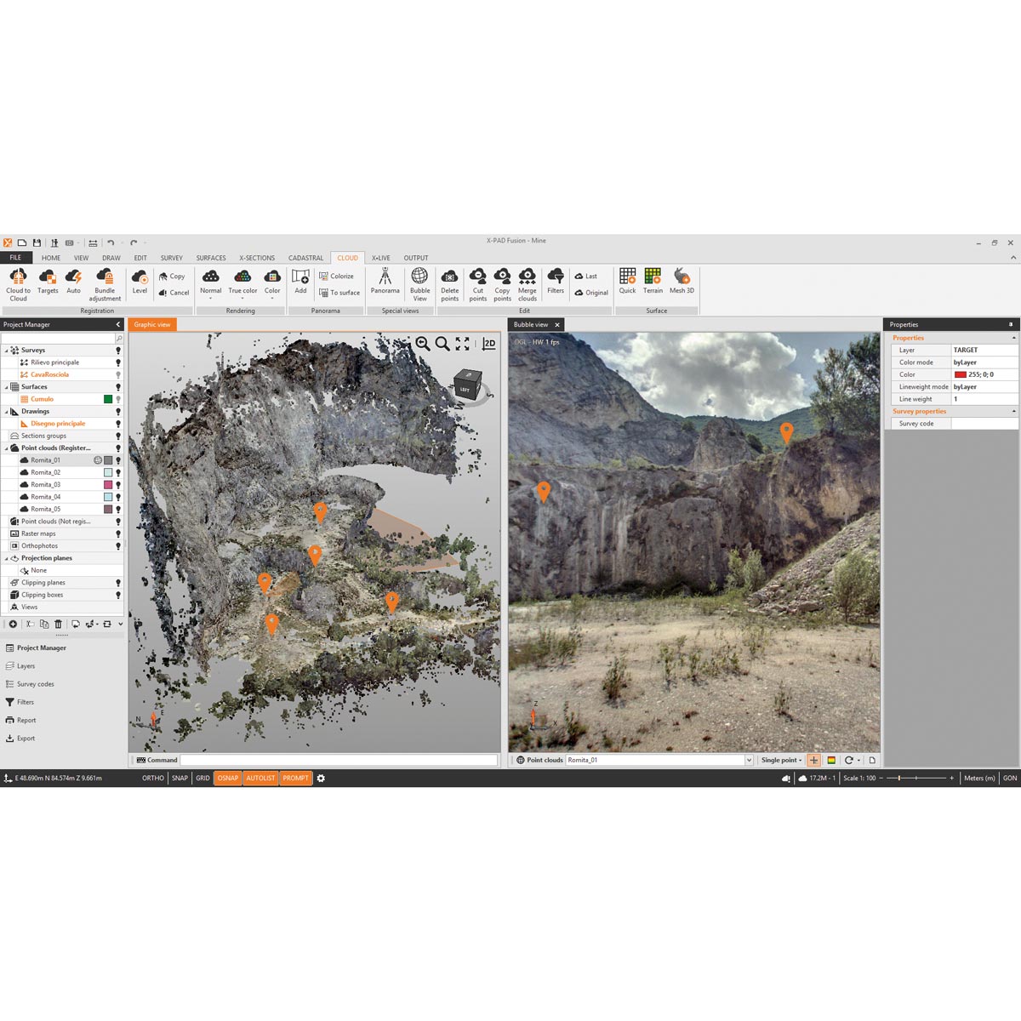Click the Panorama tool icon
Viewport: 1021px width, 1021px height.
coord(385,278)
